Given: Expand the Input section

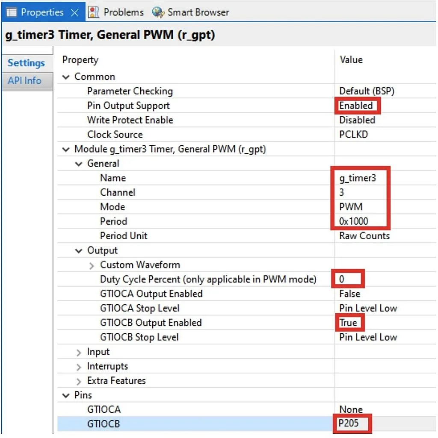Looking at the screenshot, I should click(x=79, y=352).
